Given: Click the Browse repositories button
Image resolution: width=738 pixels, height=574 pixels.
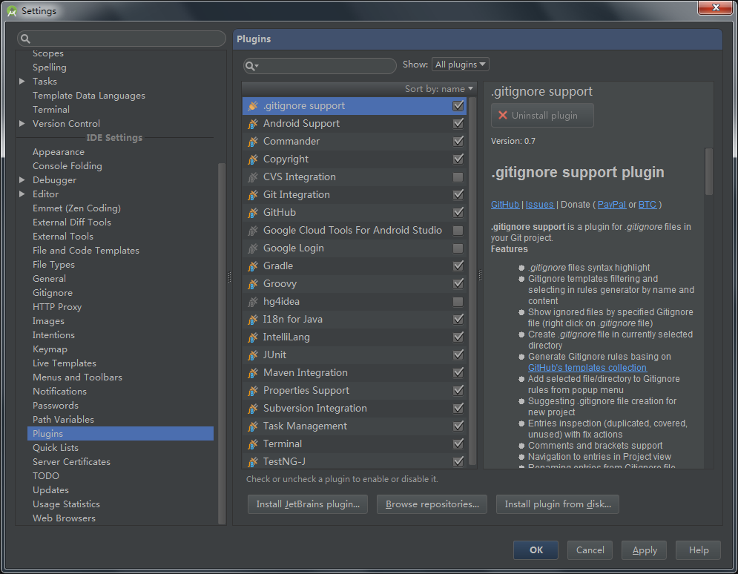Looking at the screenshot, I should coord(432,504).
